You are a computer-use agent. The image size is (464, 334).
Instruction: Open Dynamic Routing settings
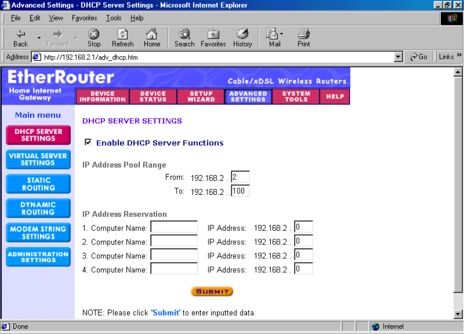pos(38,208)
